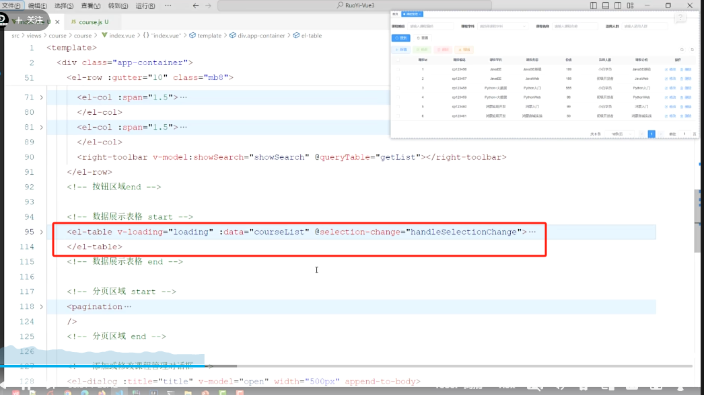Image resolution: width=704 pixels, height=395 pixels.
Task: Show more menus via the ellipsis
Action: (x=168, y=5)
